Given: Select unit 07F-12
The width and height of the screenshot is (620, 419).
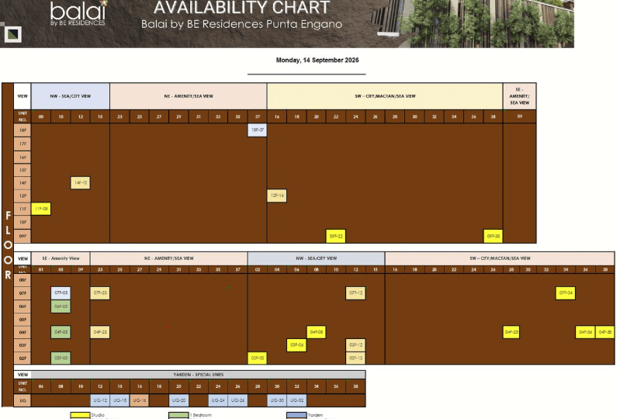Looking at the screenshot, I should click(355, 293).
